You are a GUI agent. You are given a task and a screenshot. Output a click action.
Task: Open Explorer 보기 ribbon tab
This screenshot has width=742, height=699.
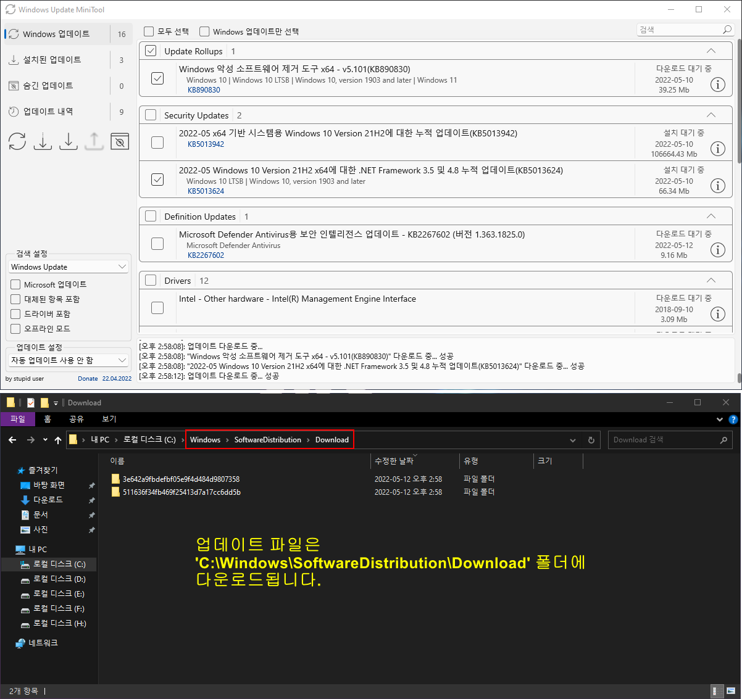[x=109, y=420]
